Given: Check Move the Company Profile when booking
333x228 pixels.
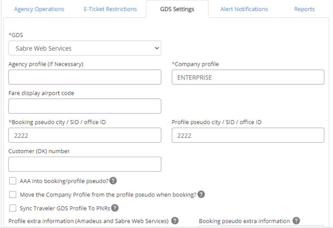Looking at the screenshot, I should point(13,194).
